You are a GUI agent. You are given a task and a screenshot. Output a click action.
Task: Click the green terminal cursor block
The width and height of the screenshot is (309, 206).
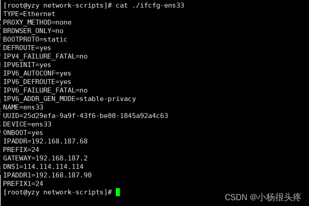[x=118, y=192]
